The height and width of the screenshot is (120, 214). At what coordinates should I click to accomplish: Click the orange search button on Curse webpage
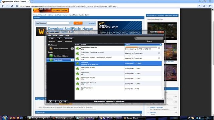coord(78,23)
